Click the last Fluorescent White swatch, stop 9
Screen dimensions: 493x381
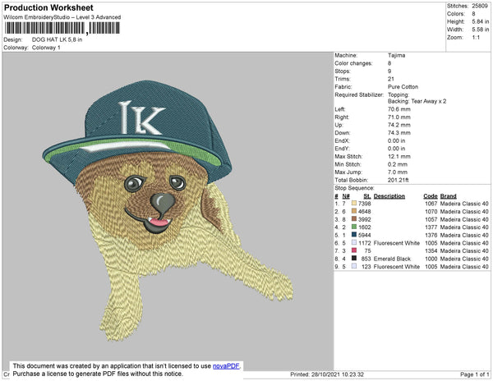(353, 267)
